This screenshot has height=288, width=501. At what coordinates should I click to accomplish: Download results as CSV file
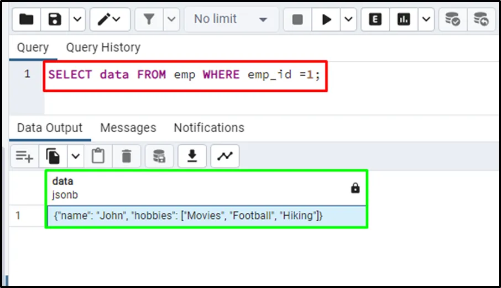pos(192,157)
